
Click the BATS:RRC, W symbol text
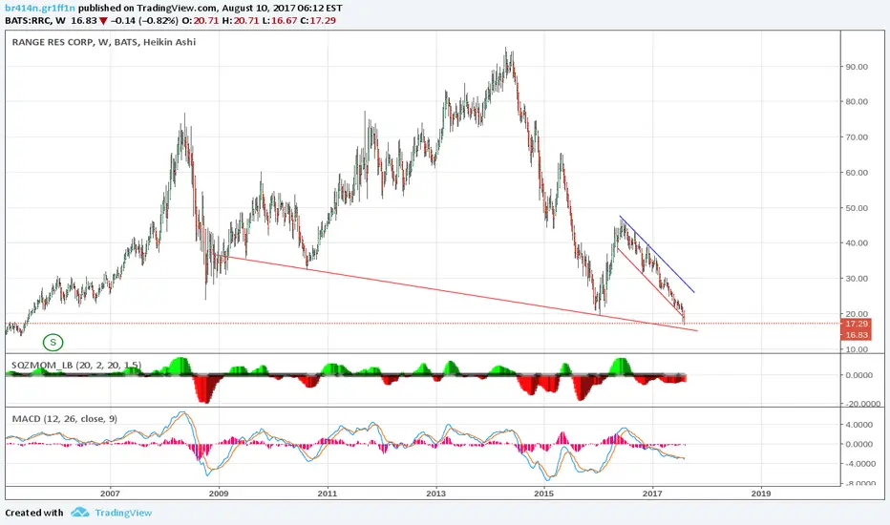[x=35, y=20]
